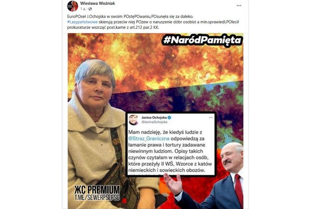Click the t.me/sewerfsefsd watermark text

tap(97, 197)
